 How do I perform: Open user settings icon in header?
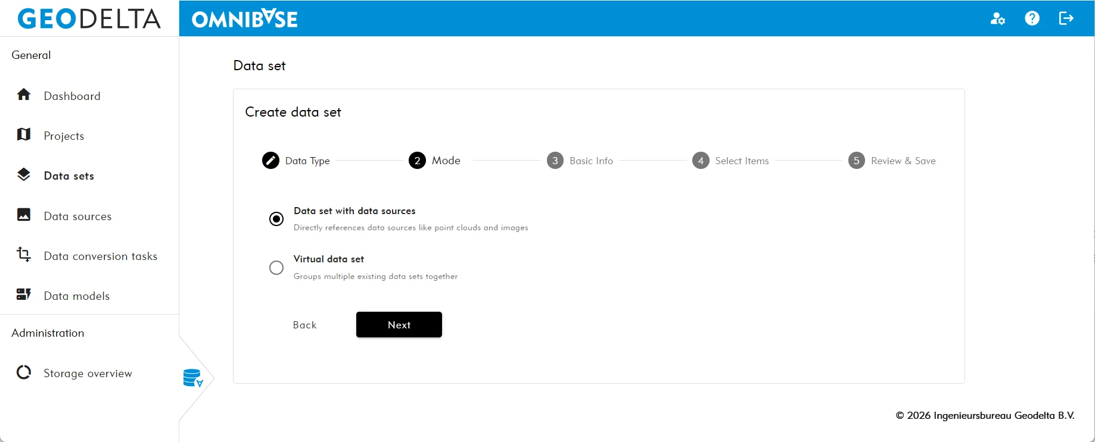point(997,18)
